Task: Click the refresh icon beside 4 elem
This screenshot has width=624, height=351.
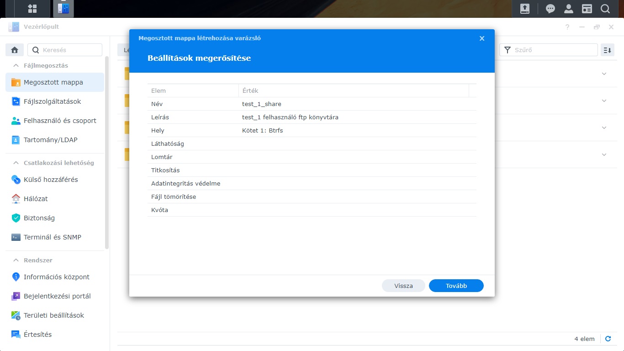Action: tap(608, 339)
